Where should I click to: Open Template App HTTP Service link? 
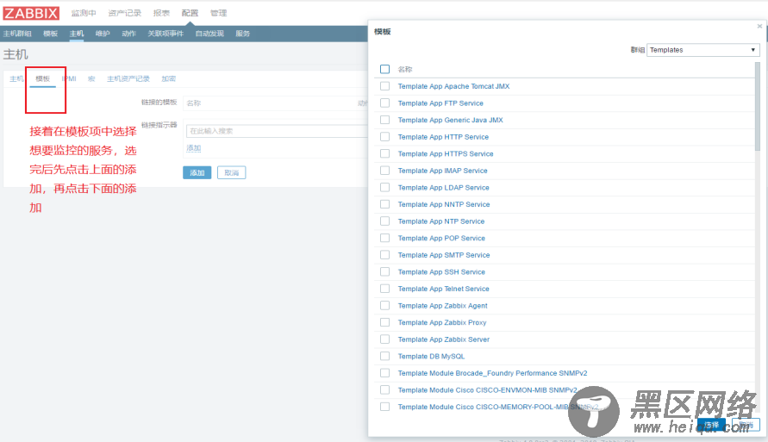point(443,137)
